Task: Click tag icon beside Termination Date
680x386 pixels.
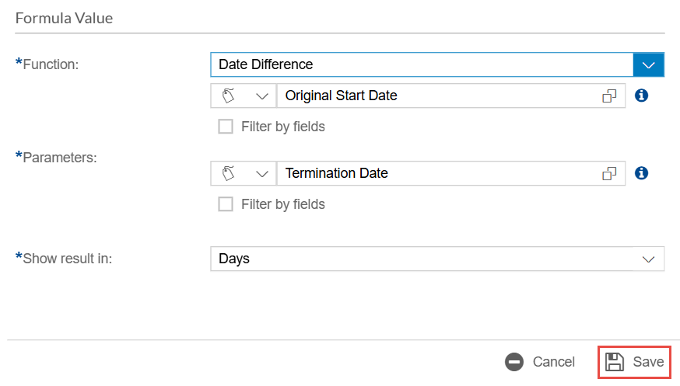Action: coord(229,173)
